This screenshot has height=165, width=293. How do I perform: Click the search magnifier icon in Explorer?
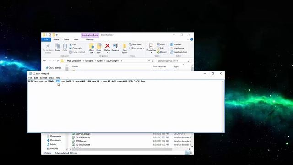(189, 61)
